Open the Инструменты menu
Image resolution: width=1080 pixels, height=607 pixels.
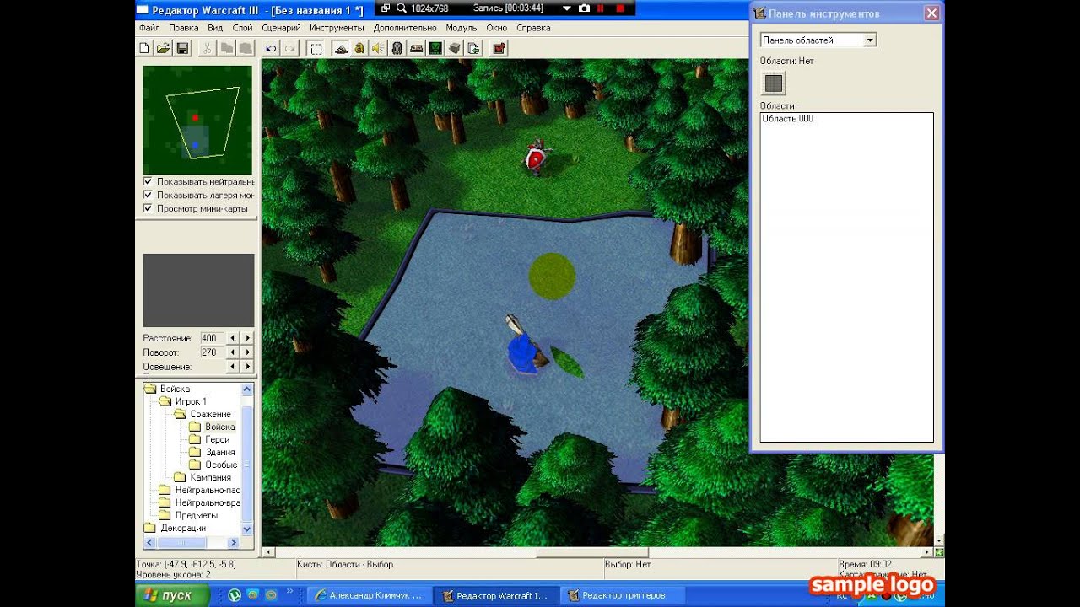(337, 28)
